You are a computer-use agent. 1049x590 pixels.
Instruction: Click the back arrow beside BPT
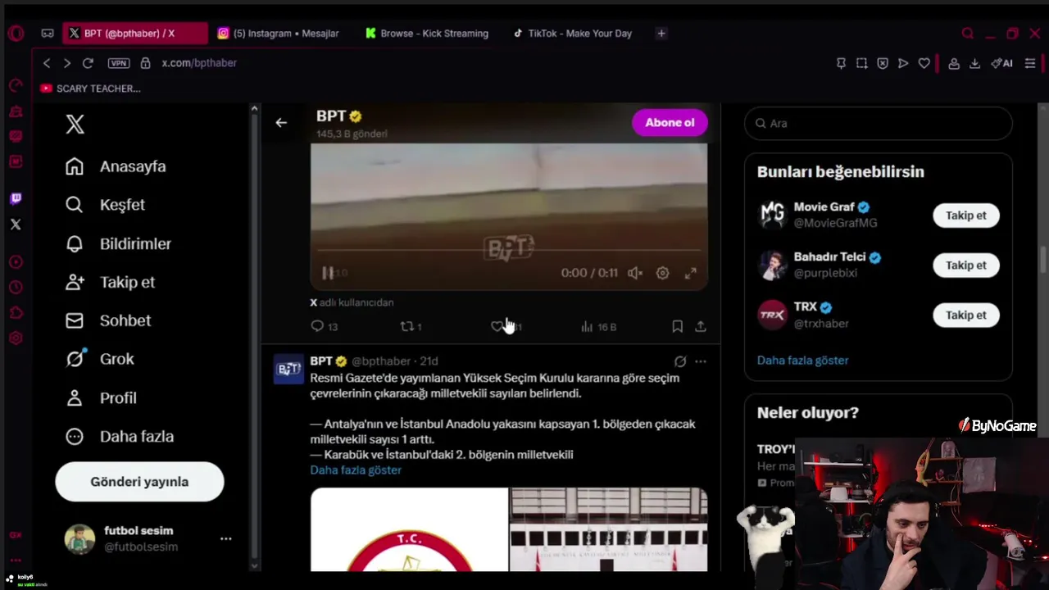point(281,123)
